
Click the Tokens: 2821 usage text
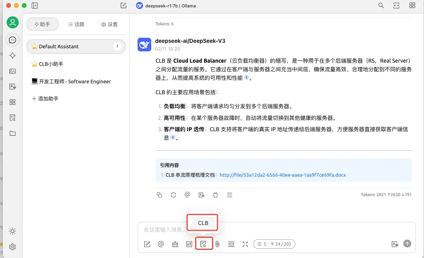pos(386,195)
